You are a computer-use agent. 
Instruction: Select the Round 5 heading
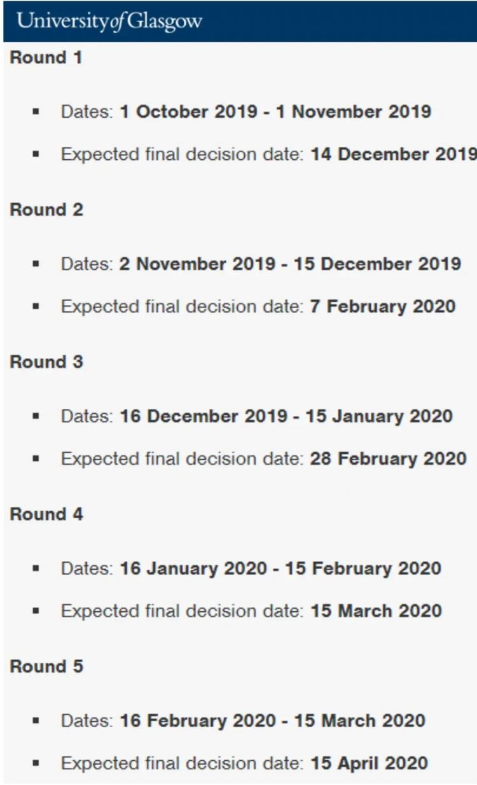[46, 667]
